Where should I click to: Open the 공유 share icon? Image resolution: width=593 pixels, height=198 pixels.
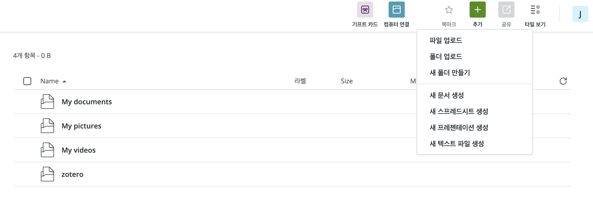506,10
